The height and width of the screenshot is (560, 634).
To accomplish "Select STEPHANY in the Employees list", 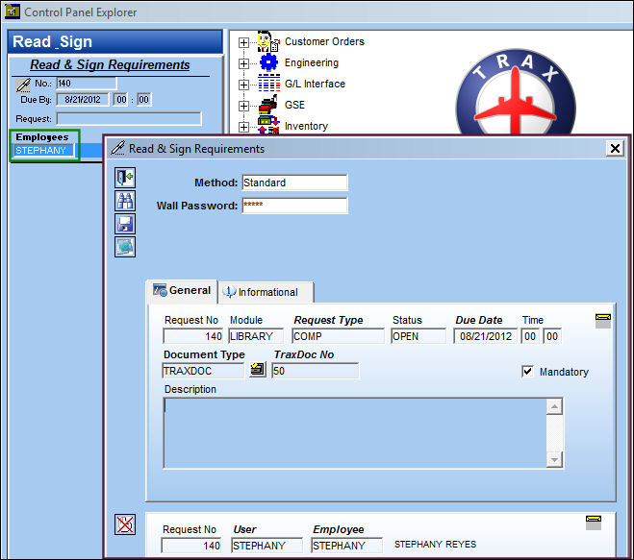I will click(x=44, y=151).
